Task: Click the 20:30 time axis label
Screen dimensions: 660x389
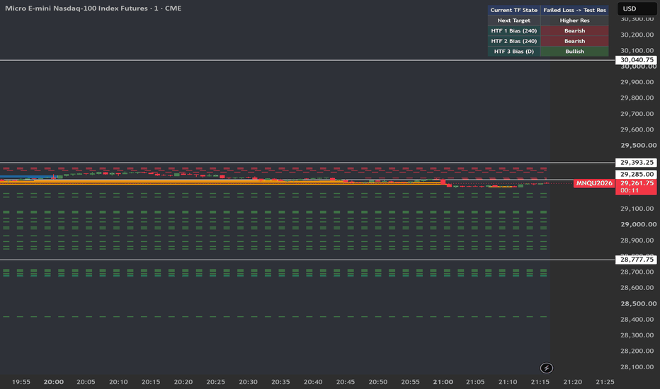Action: 248,382
